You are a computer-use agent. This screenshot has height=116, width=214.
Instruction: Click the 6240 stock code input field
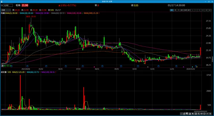click(x=8, y=5)
